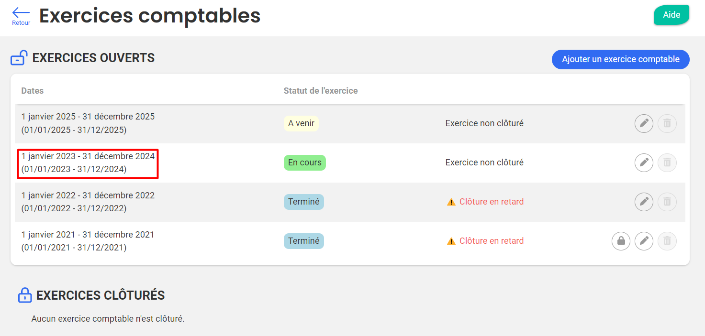705x336 pixels.
Task: Click trash icon for 2022 exercise
Action: pos(667,202)
